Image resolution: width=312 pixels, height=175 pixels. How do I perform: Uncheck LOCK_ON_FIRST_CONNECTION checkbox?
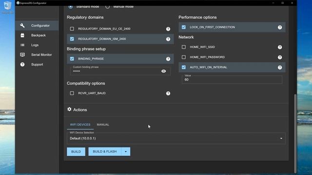(x=184, y=27)
